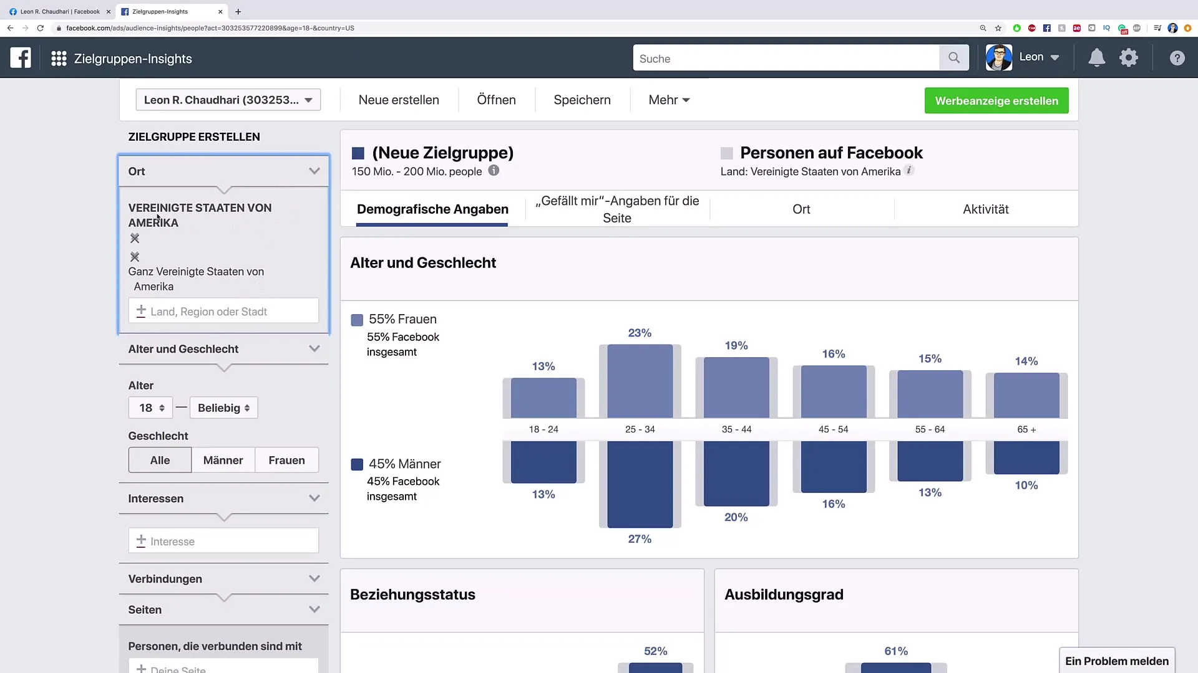The width and height of the screenshot is (1198, 673).
Task: Click the 55% Frauen legend swatch
Action: coord(357,320)
